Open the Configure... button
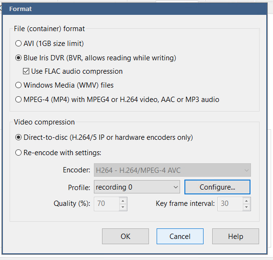 [x=217, y=187]
